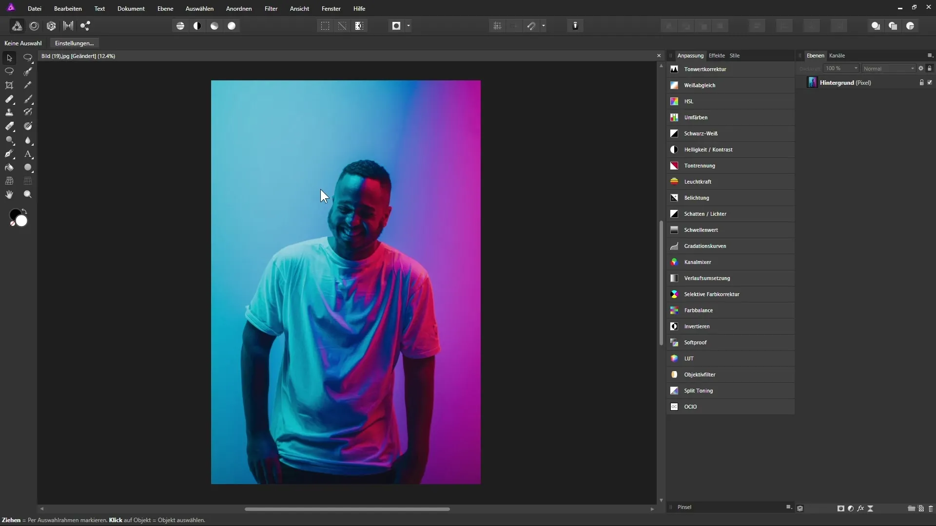Add a Tonwertkorrektur adjustment
The height and width of the screenshot is (526, 936).
(x=730, y=69)
